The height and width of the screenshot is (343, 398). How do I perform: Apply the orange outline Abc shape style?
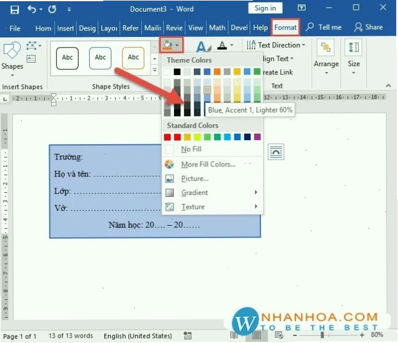pyautogui.click(x=133, y=58)
